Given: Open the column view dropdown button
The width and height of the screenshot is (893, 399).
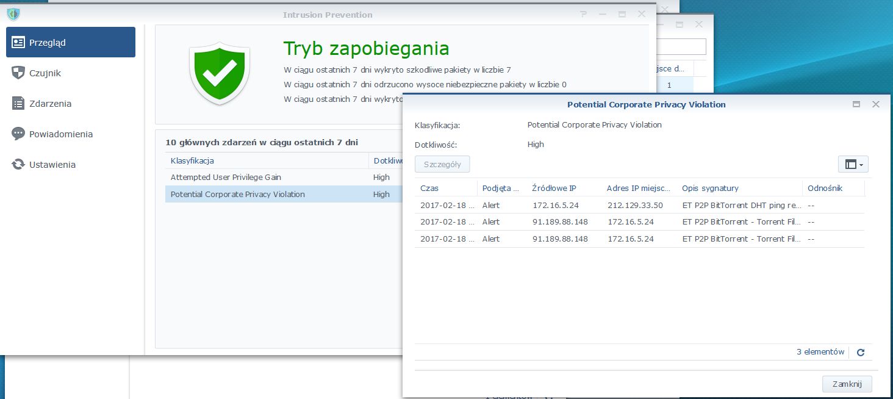Looking at the screenshot, I should point(853,164).
